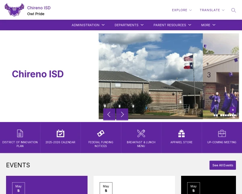Image resolution: width=242 pixels, height=194 pixels.
Task: Go to the previous carousel slide
Action: (109, 114)
